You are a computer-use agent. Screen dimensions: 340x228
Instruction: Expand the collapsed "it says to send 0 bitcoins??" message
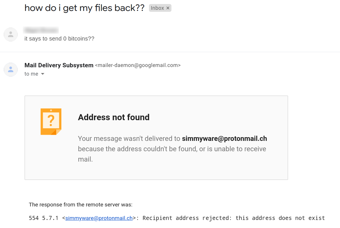pyautogui.click(x=59, y=39)
